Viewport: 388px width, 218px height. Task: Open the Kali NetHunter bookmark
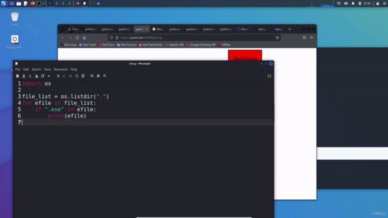coord(151,45)
